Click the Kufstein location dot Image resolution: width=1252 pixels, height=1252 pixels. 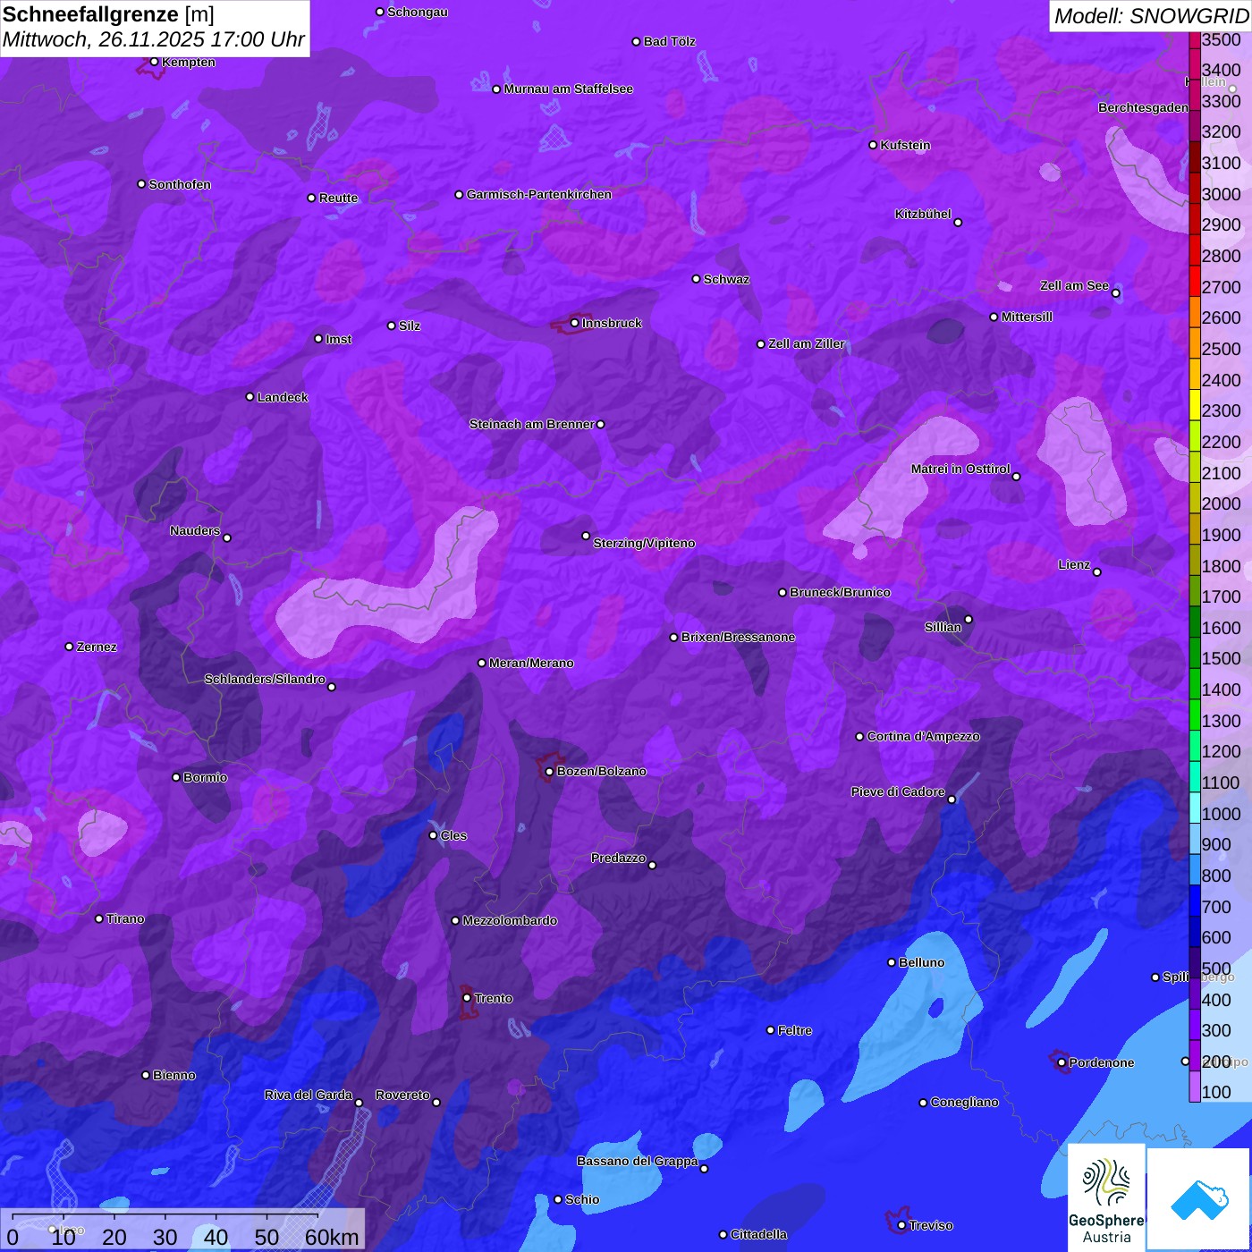pyautogui.click(x=873, y=145)
